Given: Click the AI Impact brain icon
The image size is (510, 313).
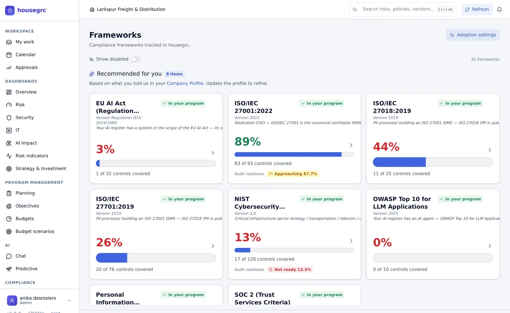Looking at the screenshot, I should (x=9, y=143).
